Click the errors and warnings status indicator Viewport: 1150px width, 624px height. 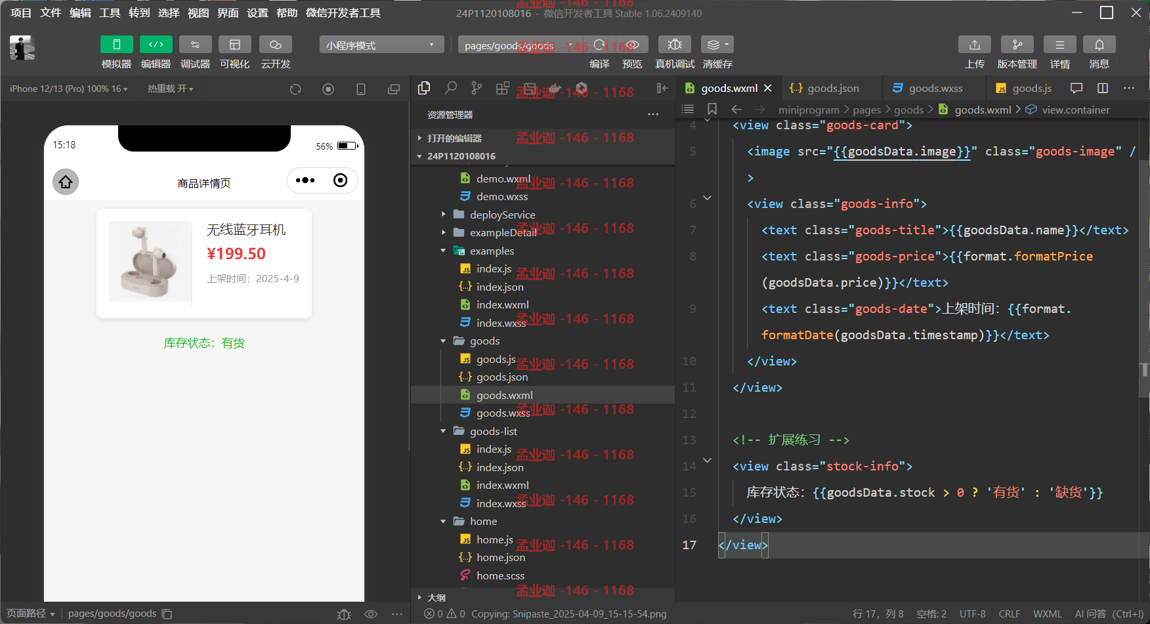click(x=445, y=614)
